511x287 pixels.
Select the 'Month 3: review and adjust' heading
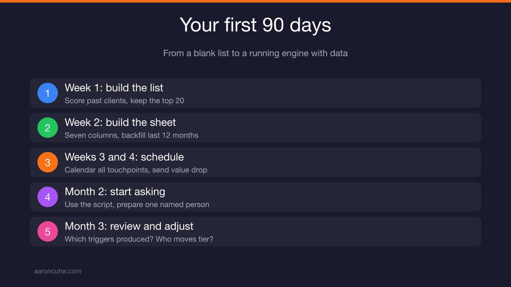(129, 226)
